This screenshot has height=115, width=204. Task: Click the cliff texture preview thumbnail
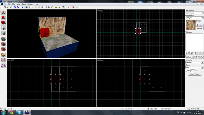191,25
